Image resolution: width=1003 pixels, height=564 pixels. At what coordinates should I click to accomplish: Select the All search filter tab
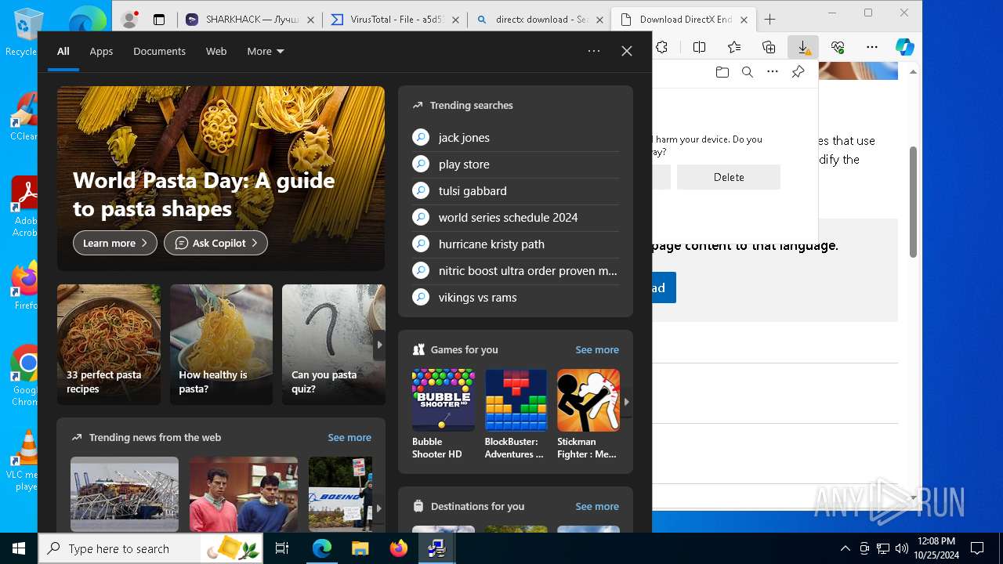63,51
